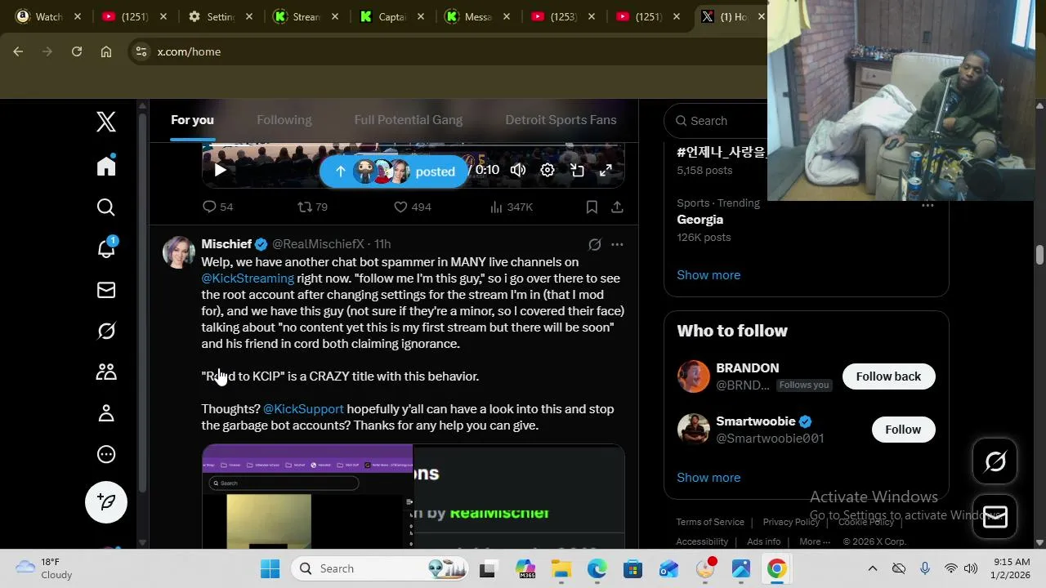Viewport: 1046px width, 588px height.
Task: Open Grok icon in sidebar
Action: [x=106, y=331]
